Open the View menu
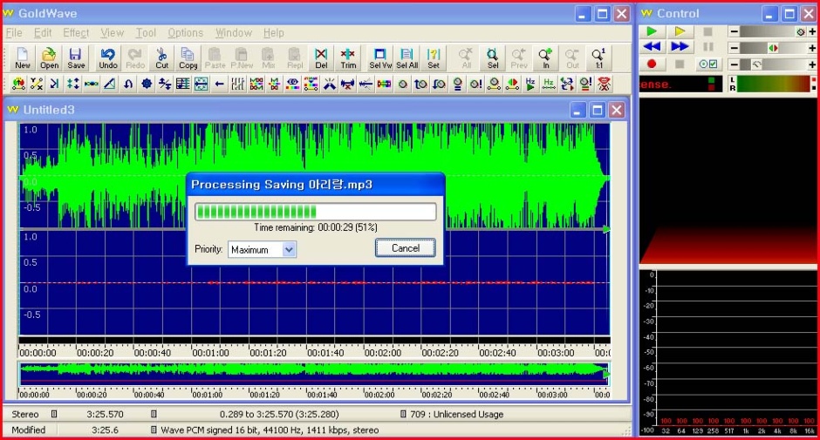Viewport: 820px width, 440px height. [112, 32]
